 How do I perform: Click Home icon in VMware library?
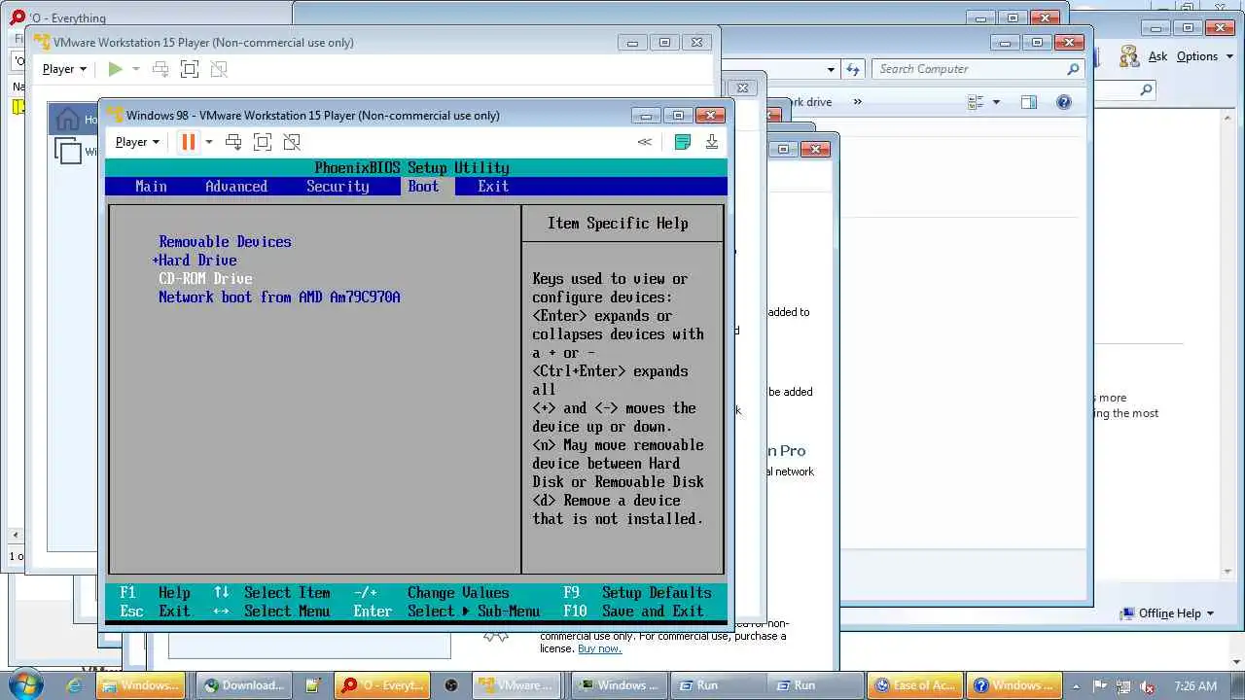click(67, 120)
